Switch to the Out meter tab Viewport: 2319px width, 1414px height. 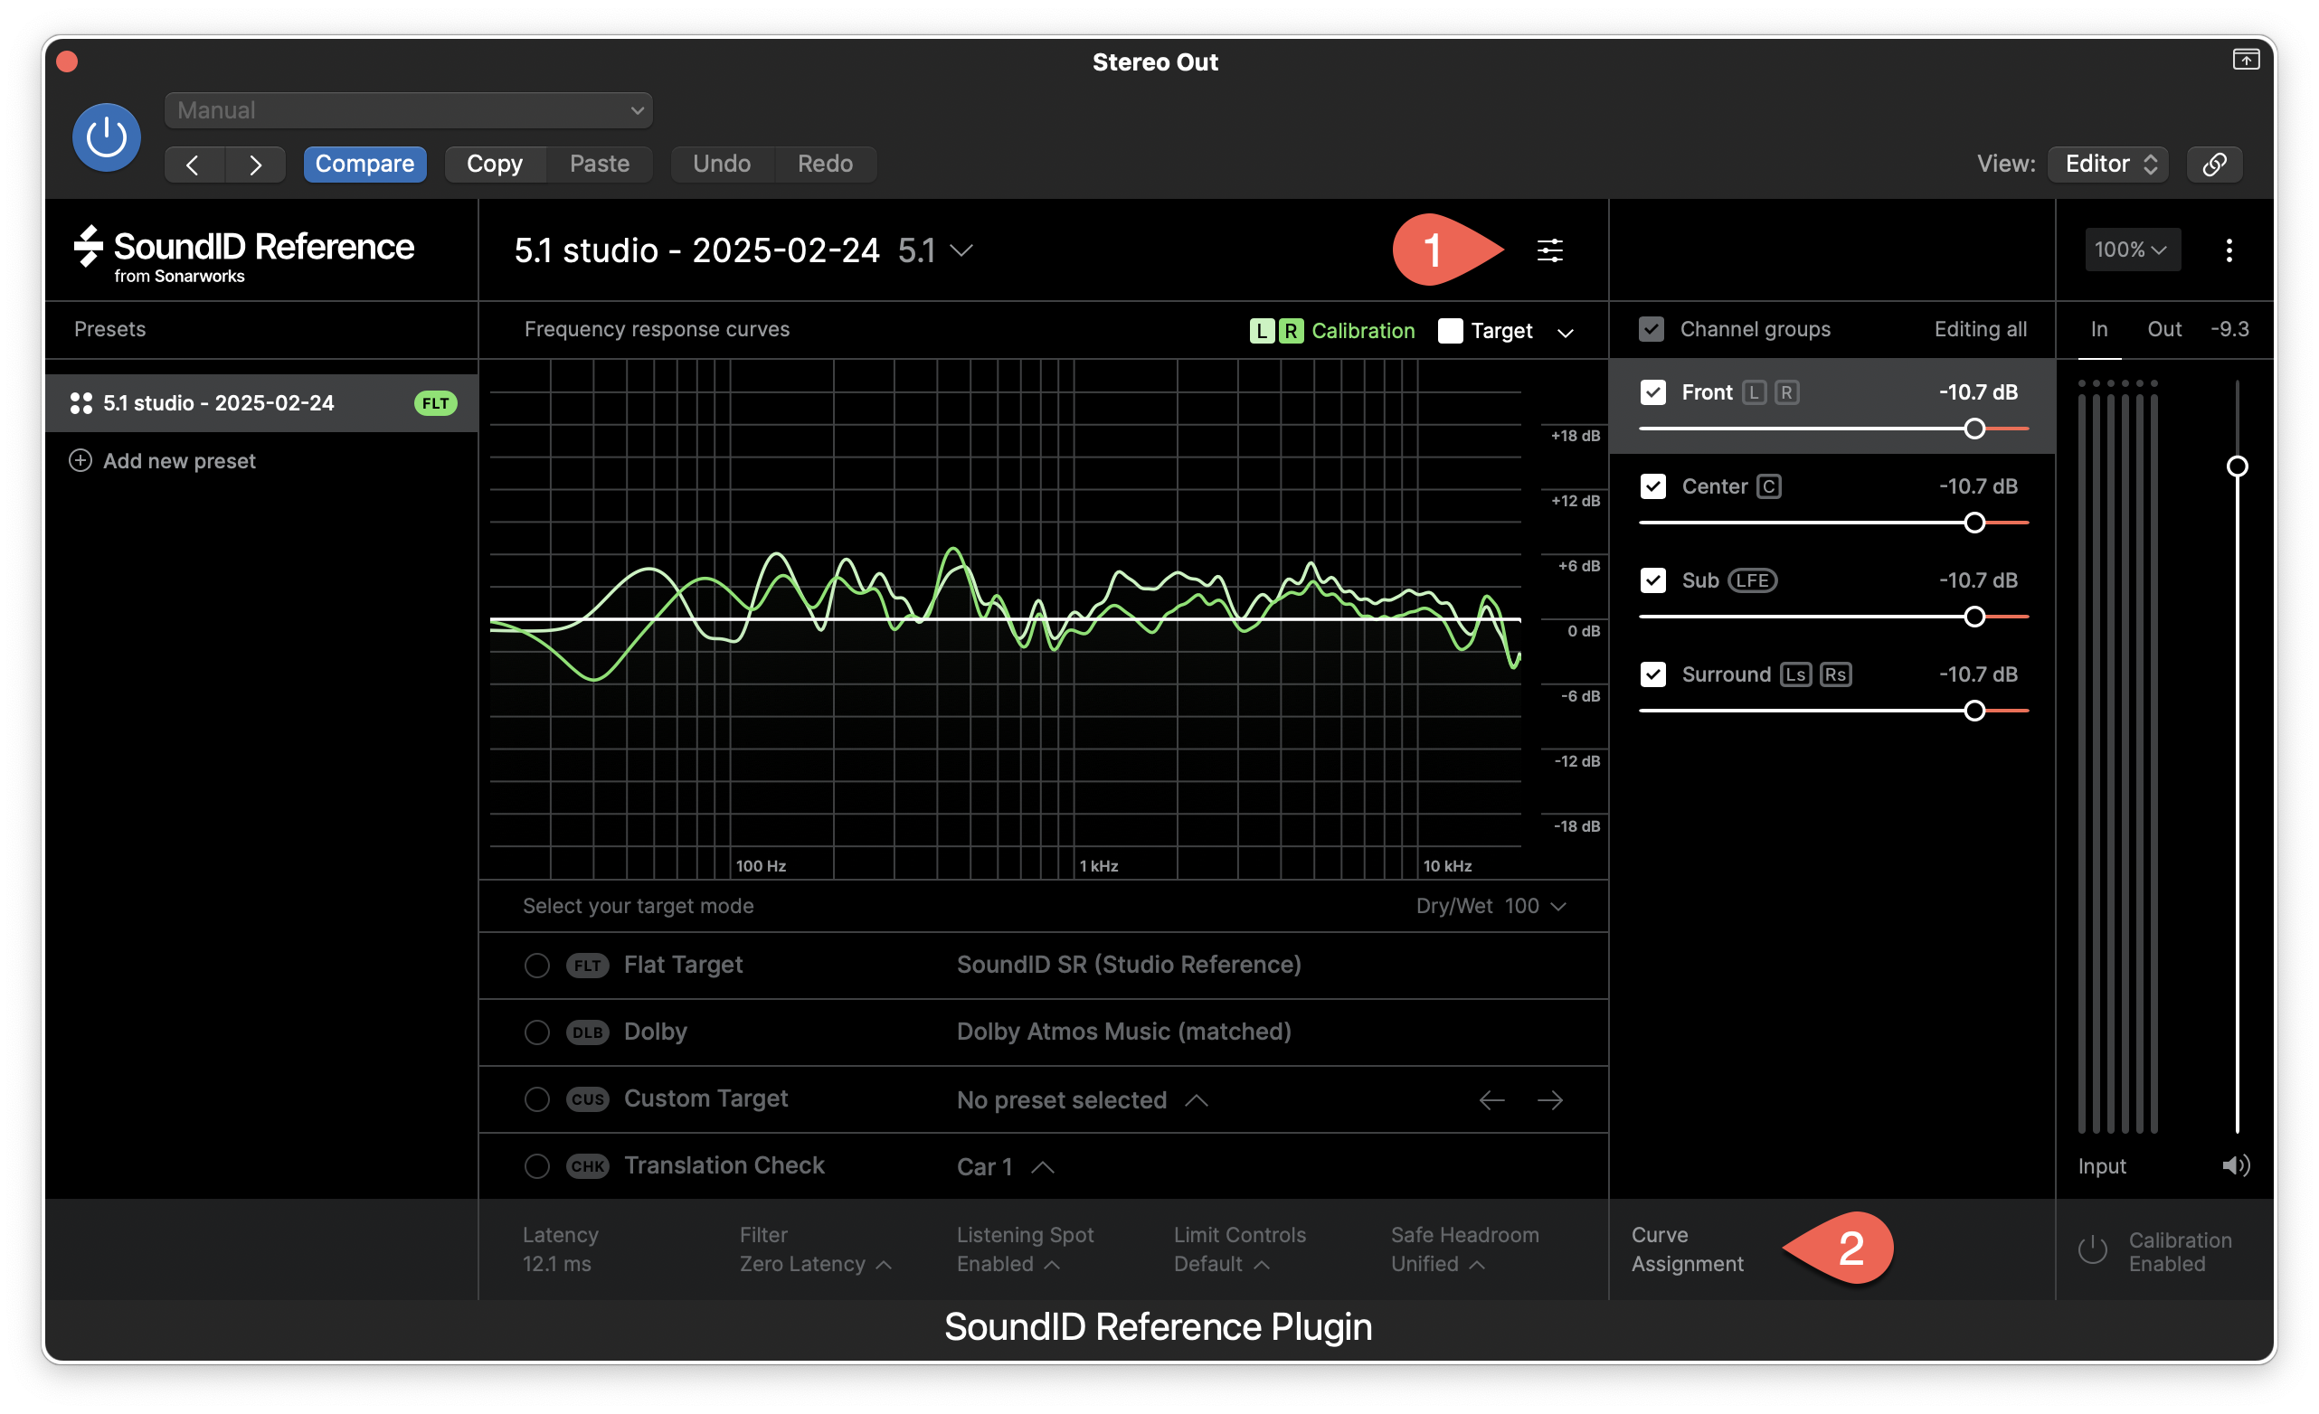pos(2163,329)
